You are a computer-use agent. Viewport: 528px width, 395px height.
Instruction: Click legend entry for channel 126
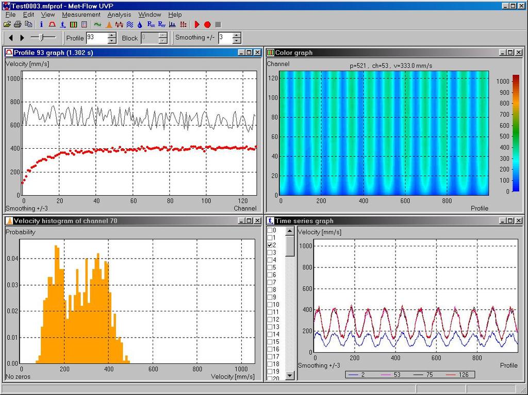[457, 375]
